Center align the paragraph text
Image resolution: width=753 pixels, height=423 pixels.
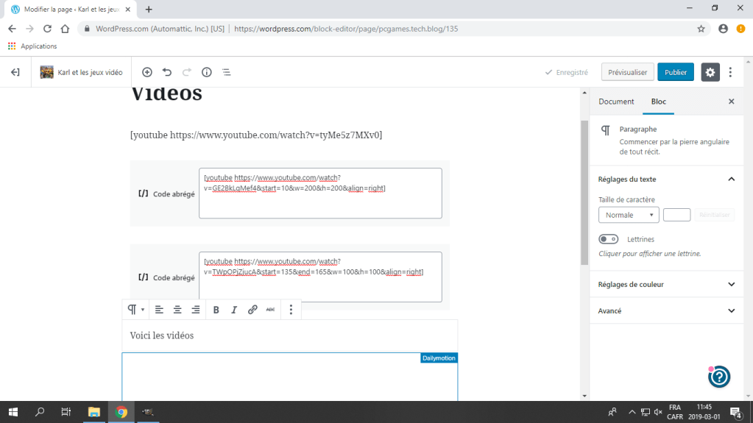[177, 310]
